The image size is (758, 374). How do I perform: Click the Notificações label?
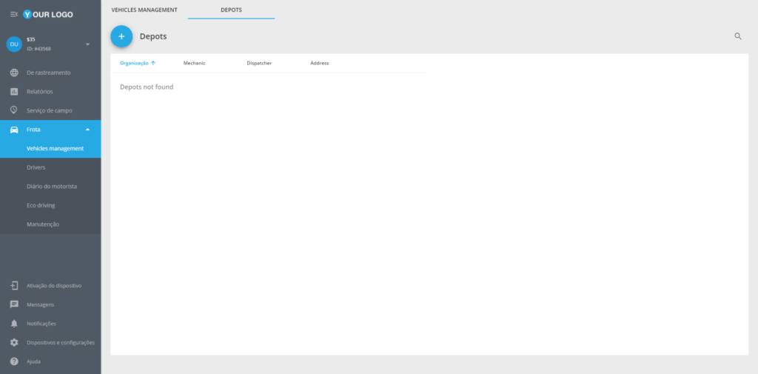point(41,324)
